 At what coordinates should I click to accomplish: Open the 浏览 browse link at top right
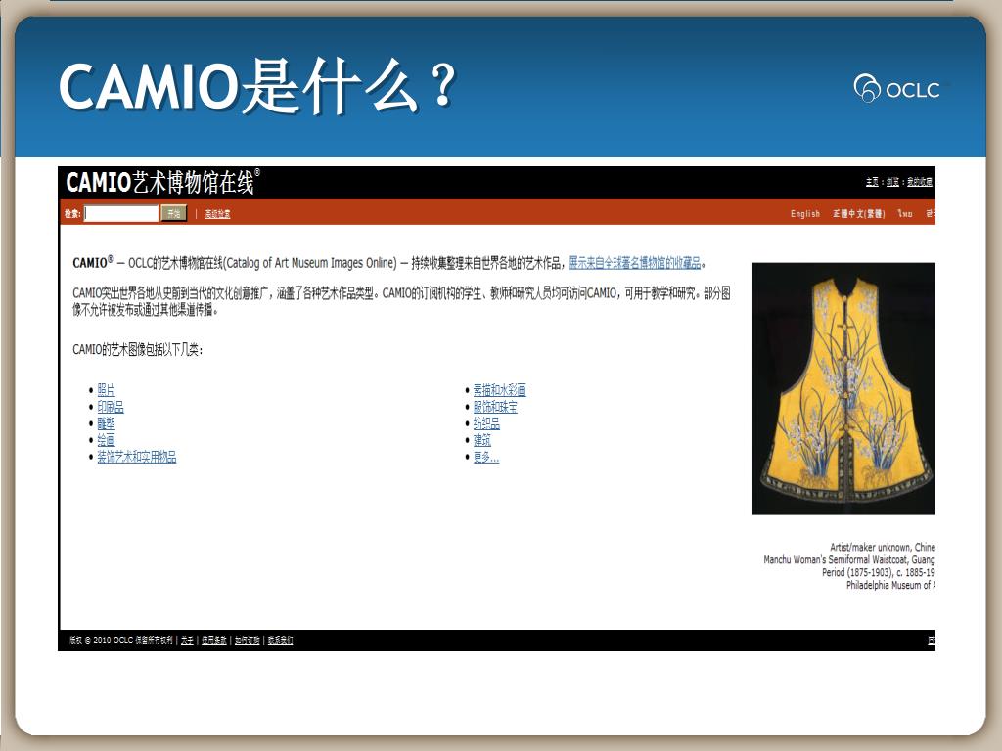892,182
